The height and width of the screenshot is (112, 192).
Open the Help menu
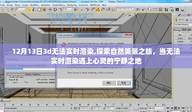pyautogui.click(x=104, y=5)
